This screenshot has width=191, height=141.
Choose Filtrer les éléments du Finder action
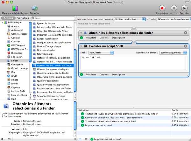click(53, 31)
